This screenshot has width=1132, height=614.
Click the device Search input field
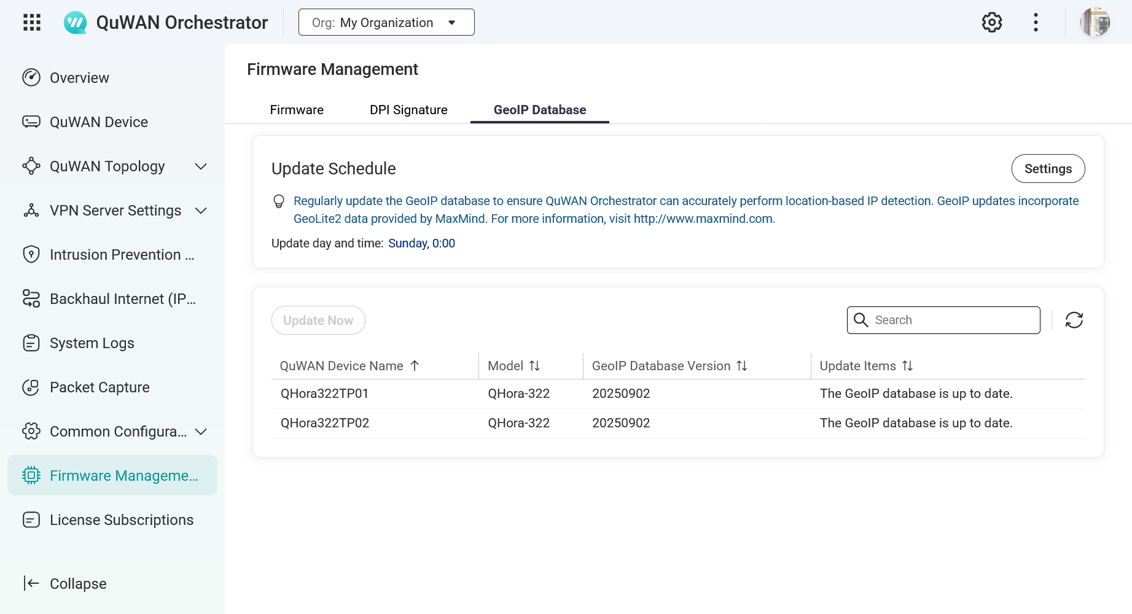coord(954,320)
